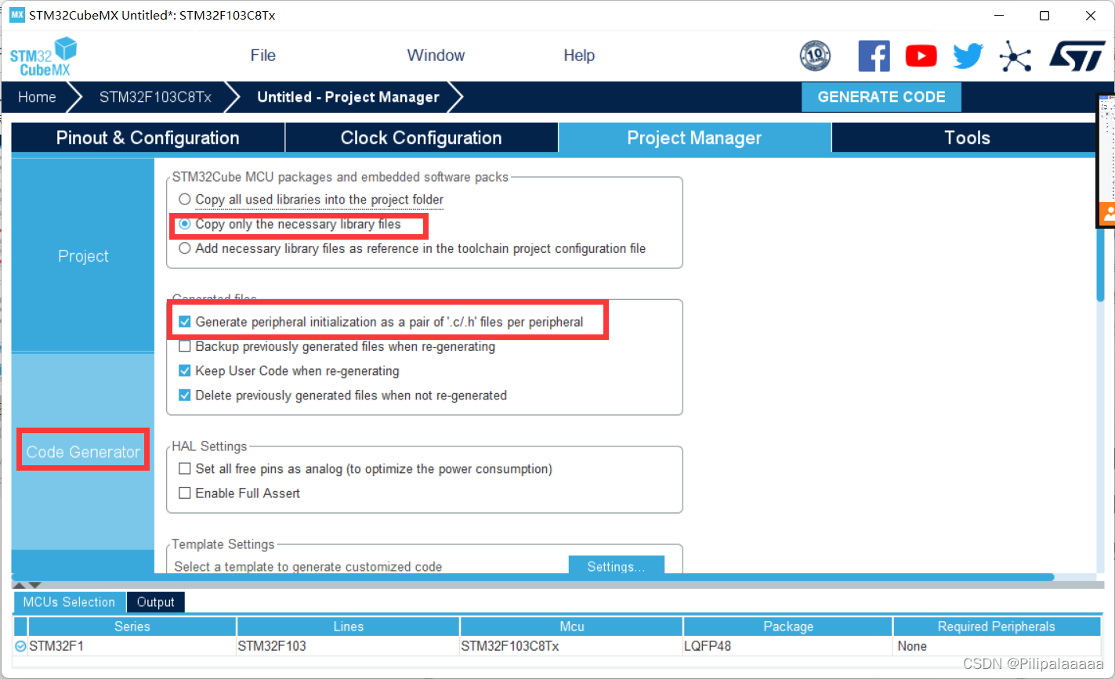This screenshot has height=679, width=1115.
Task: Select Copy only the necessary library files
Action: [185, 224]
